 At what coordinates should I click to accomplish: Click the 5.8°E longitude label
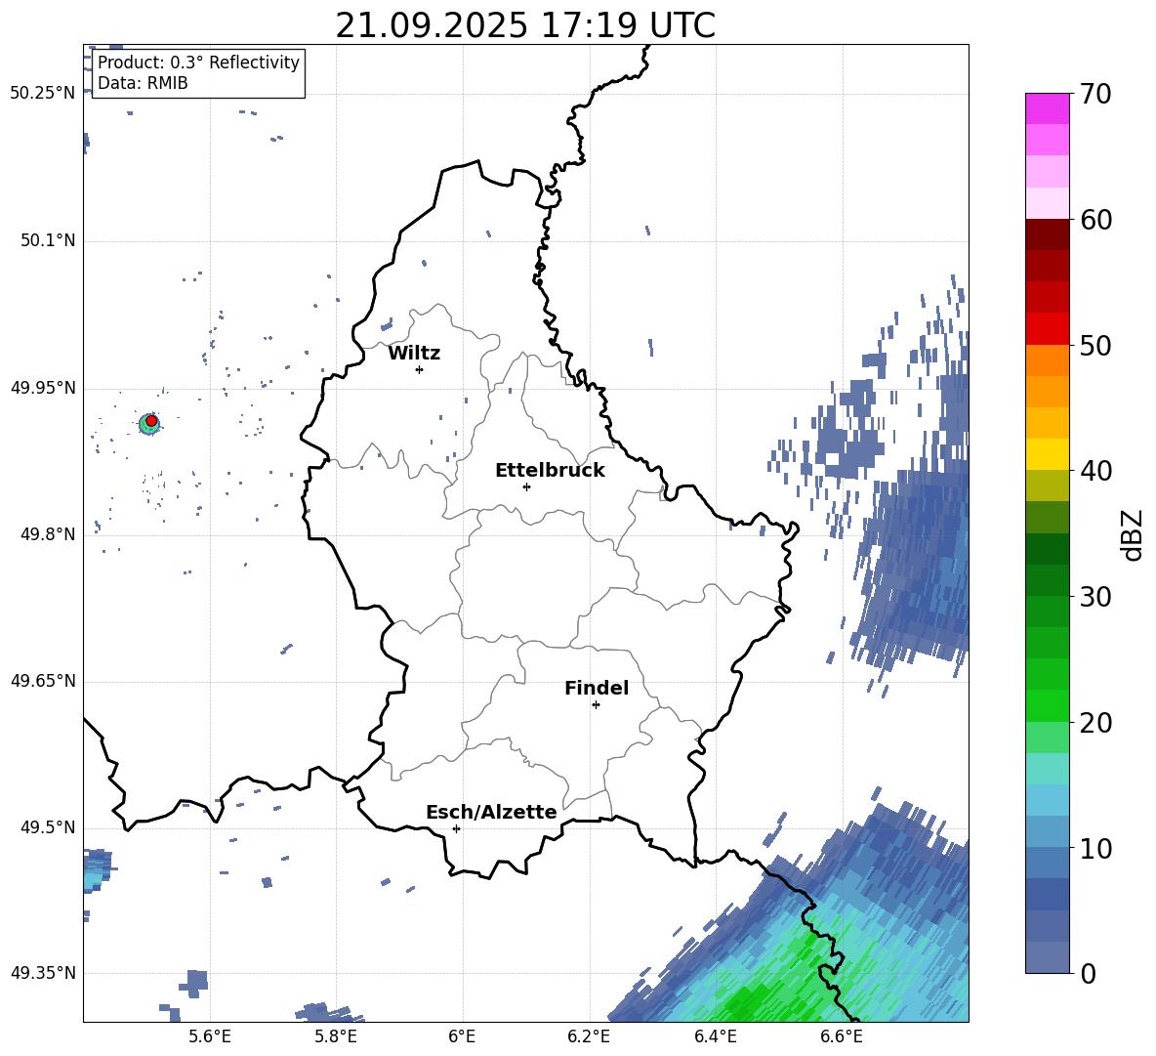[x=336, y=1036]
